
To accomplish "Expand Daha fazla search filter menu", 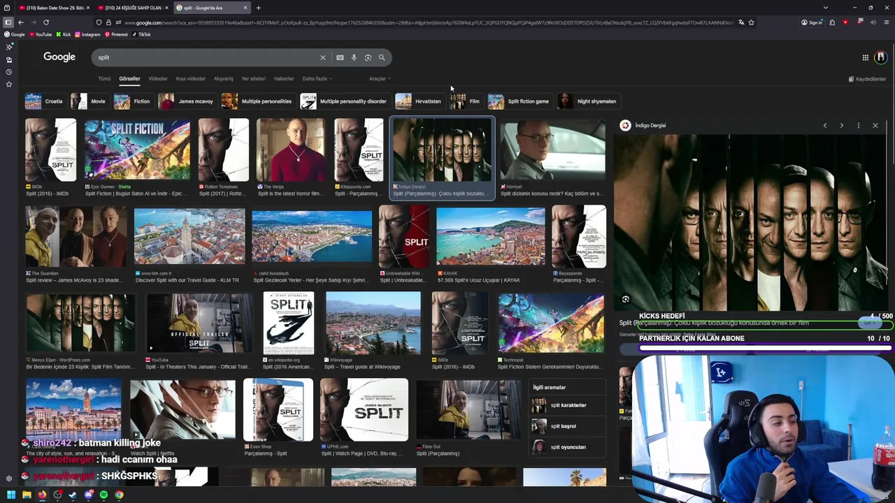I will pyautogui.click(x=317, y=79).
